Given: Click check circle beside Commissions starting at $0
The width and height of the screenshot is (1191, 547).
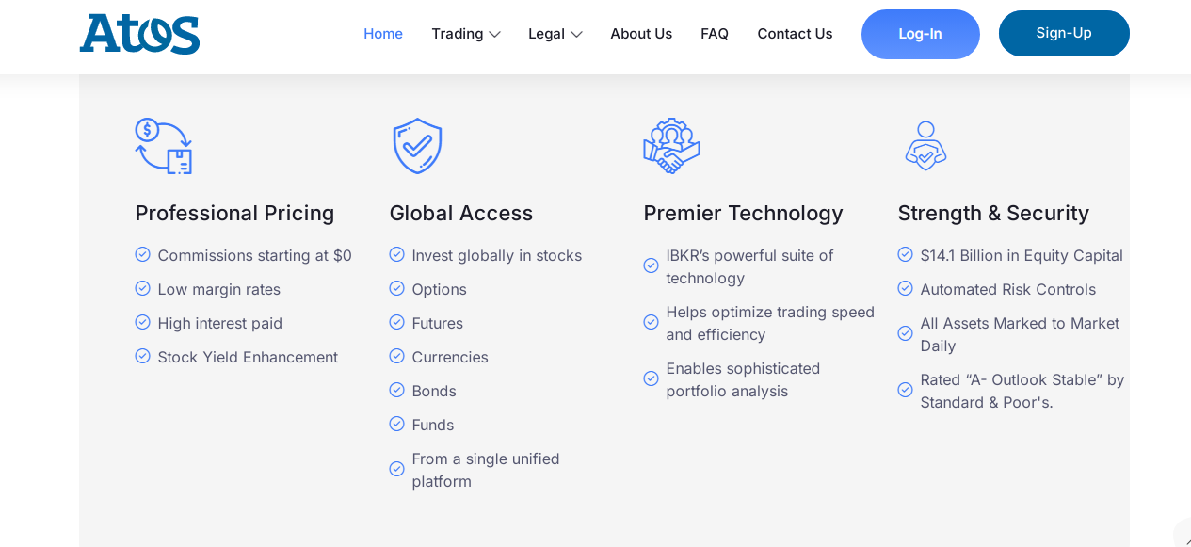Looking at the screenshot, I should pos(143,254).
